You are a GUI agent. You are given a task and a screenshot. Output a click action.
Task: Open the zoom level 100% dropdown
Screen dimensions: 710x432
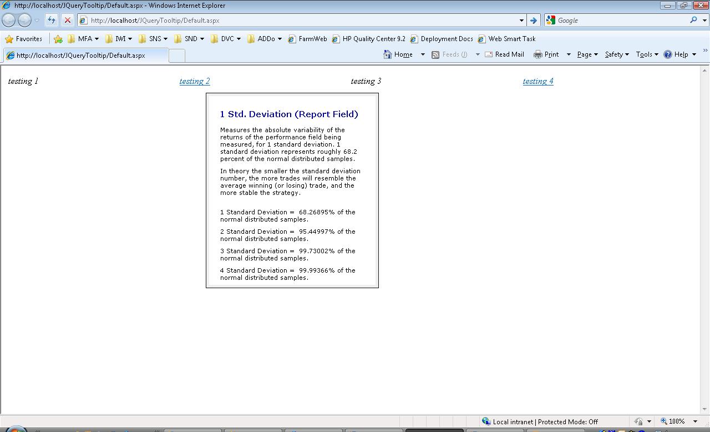click(695, 421)
